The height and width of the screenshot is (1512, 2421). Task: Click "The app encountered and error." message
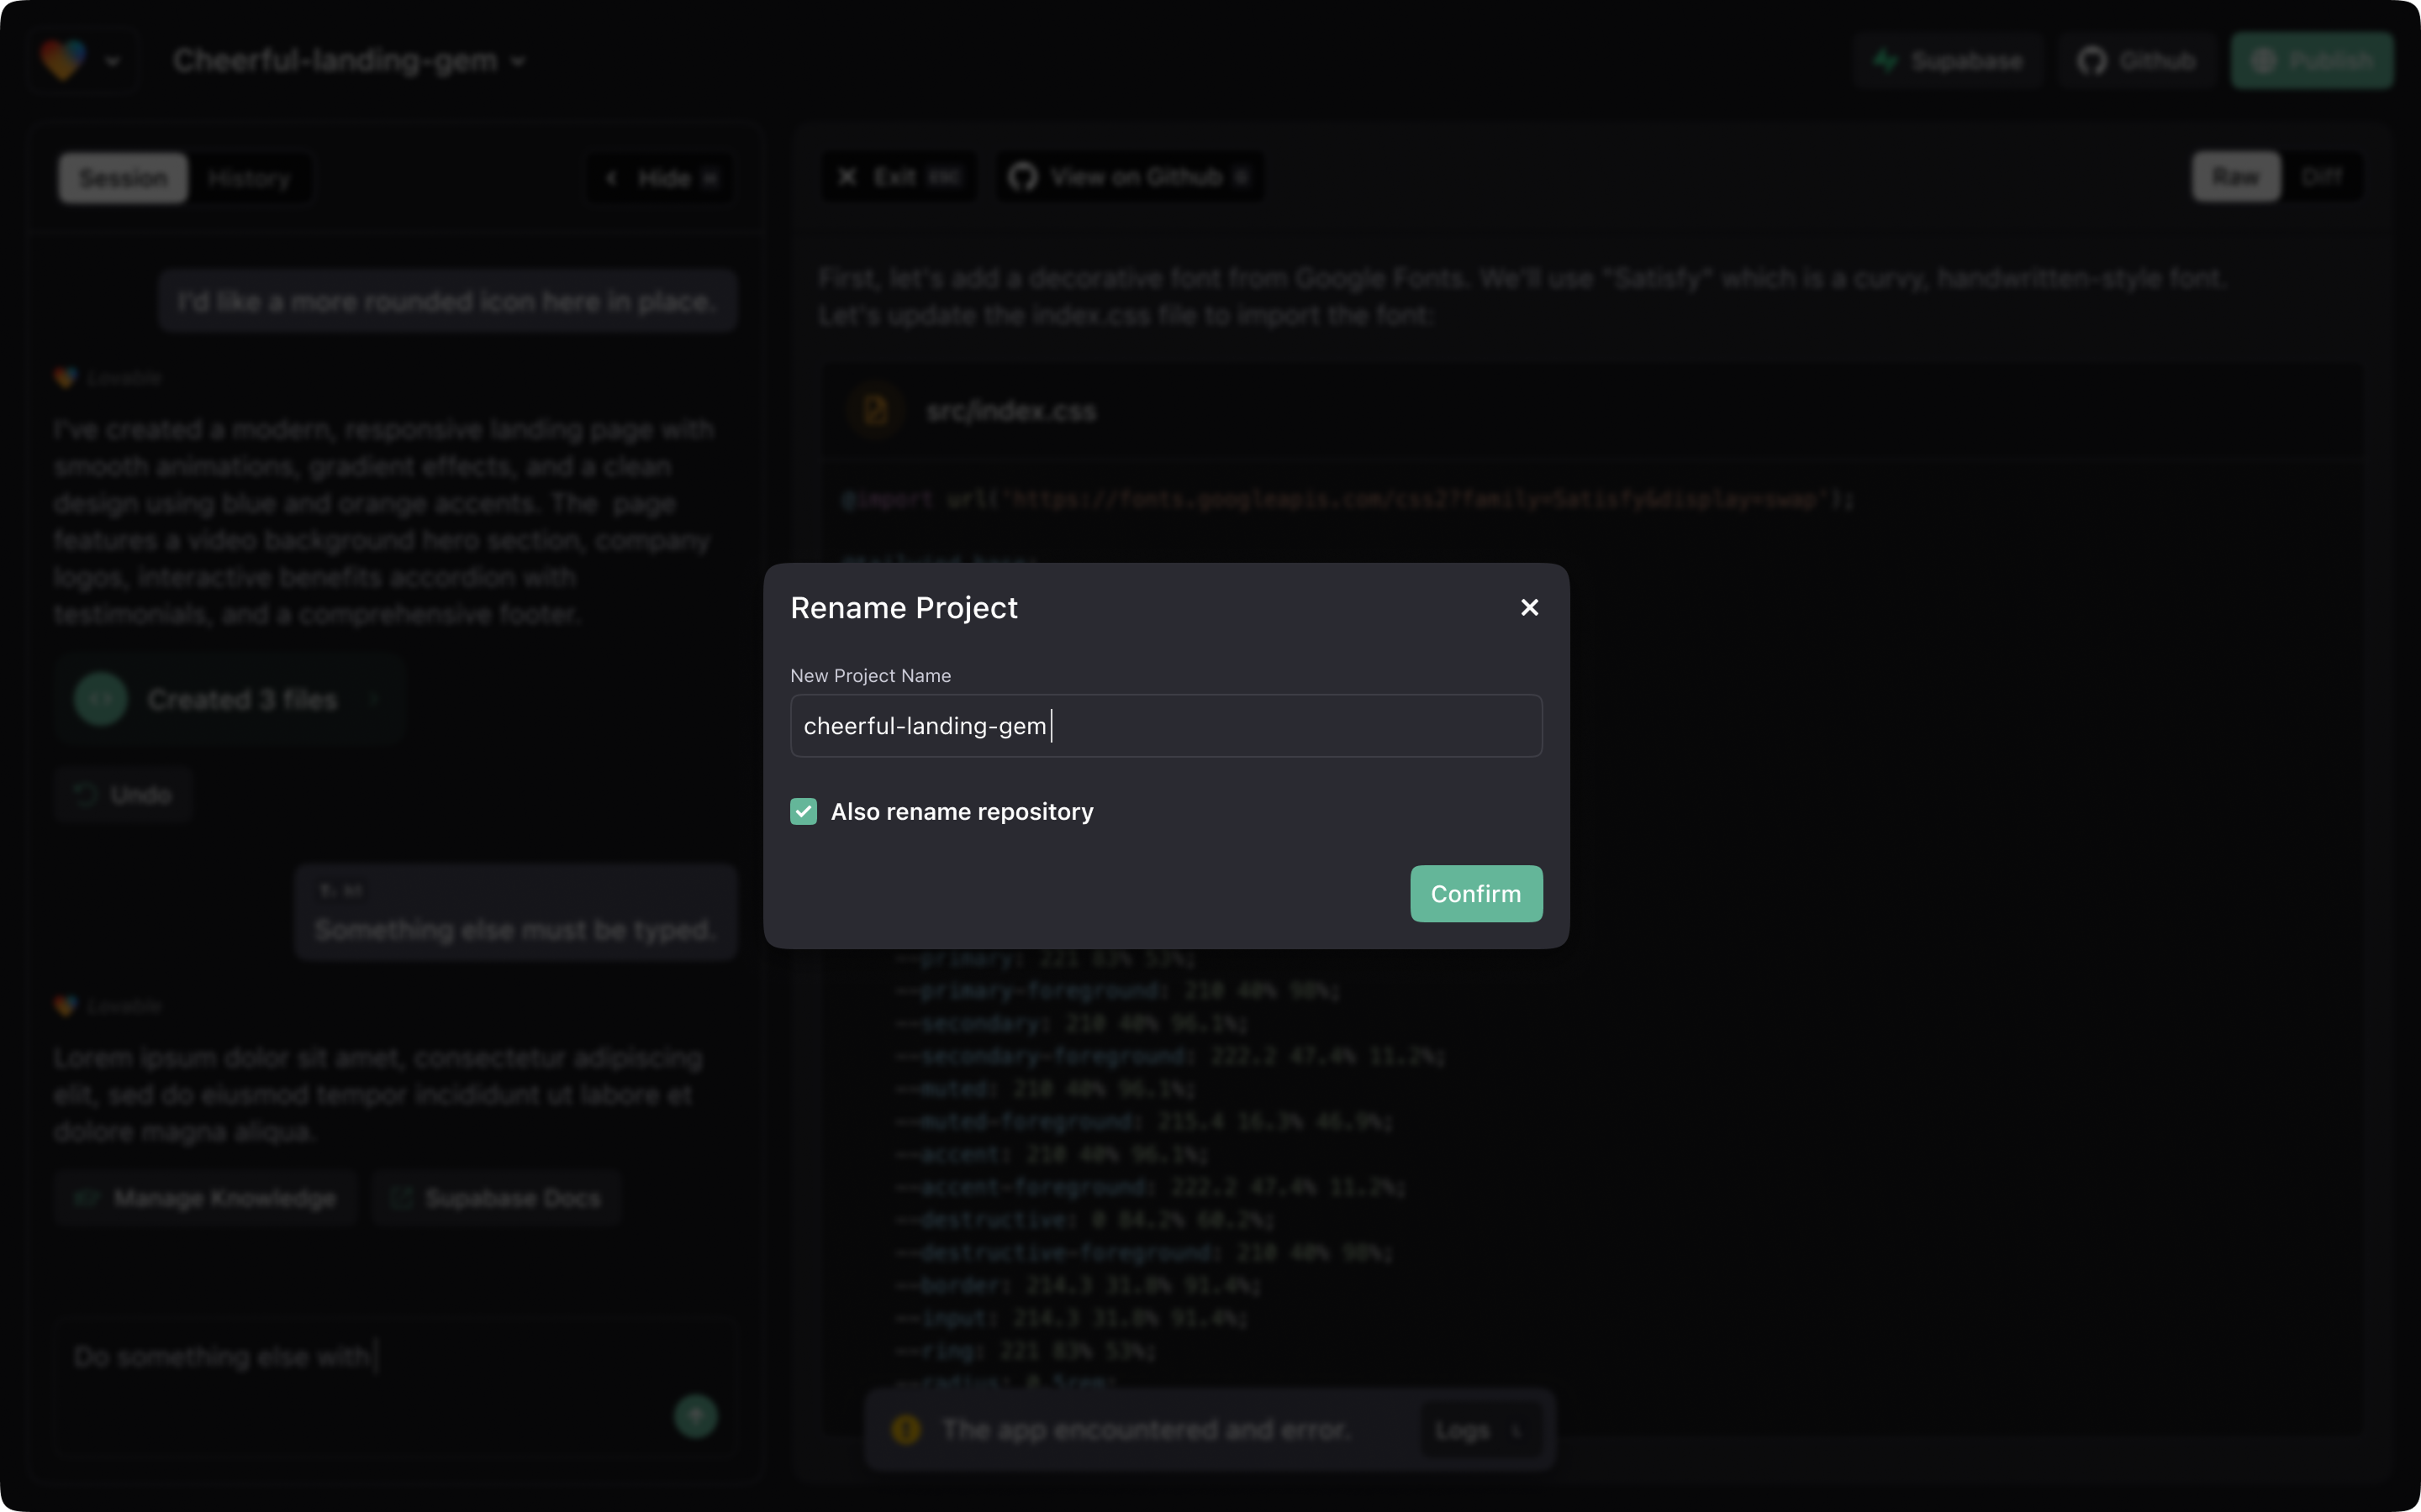coord(1147,1430)
